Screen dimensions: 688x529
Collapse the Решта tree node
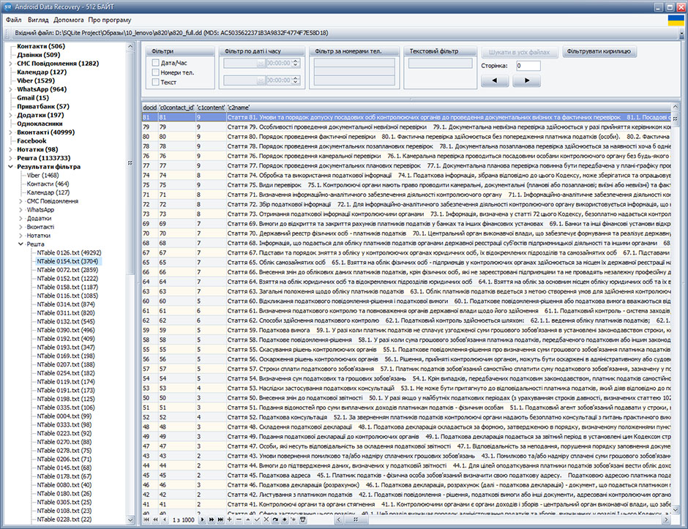coord(20,244)
